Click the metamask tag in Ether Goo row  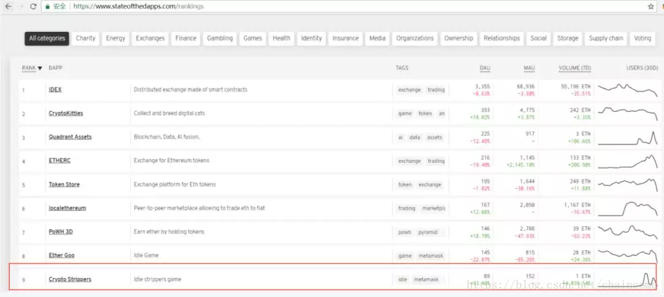(x=430, y=256)
